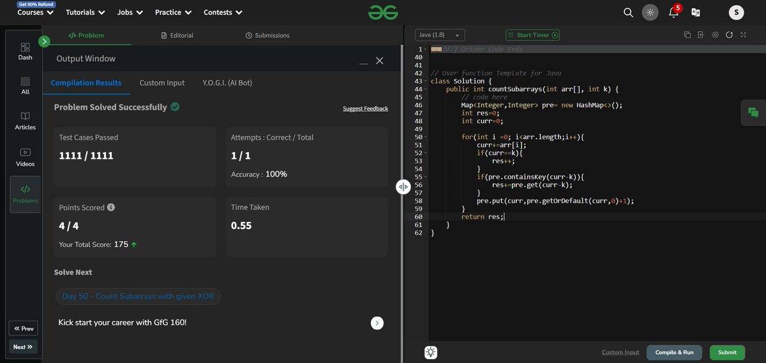Click the '1111 / 1111' test cases value
The image size is (766, 363).
[86, 155]
